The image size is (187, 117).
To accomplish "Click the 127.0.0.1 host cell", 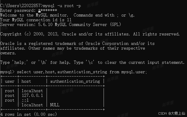I will tap(32, 95).
